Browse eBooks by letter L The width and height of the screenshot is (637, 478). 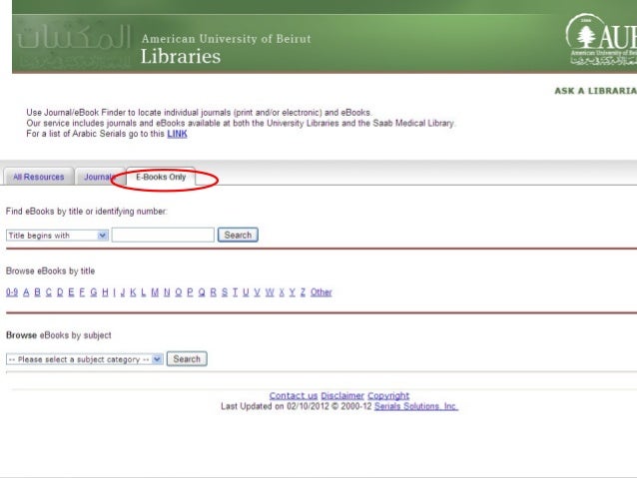coord(144,292)
